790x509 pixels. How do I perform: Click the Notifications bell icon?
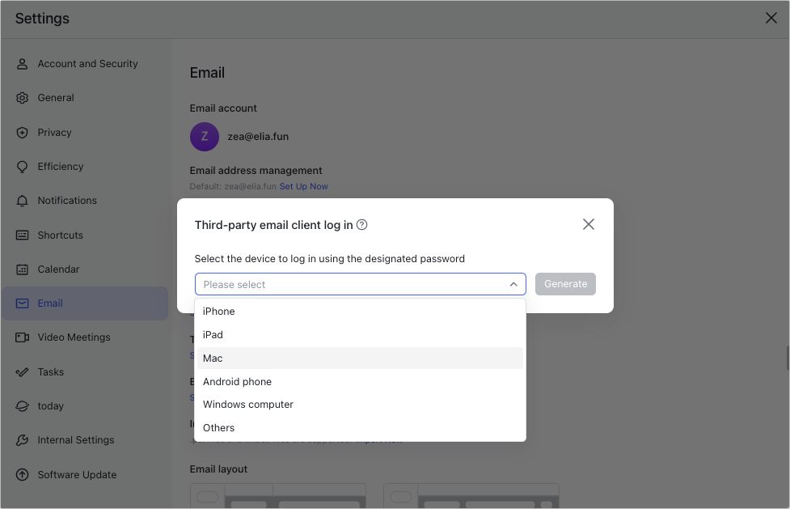pos(23,200)
